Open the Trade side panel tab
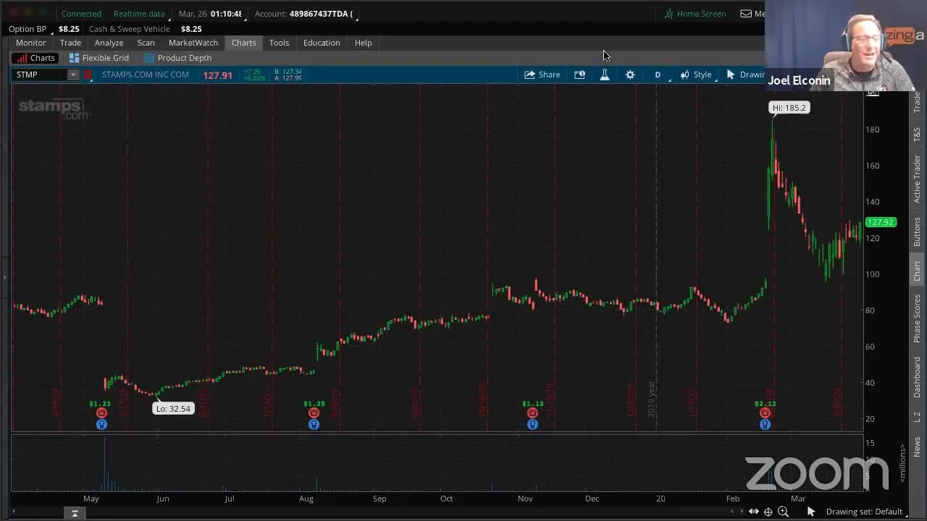 (x=917, y=102)
